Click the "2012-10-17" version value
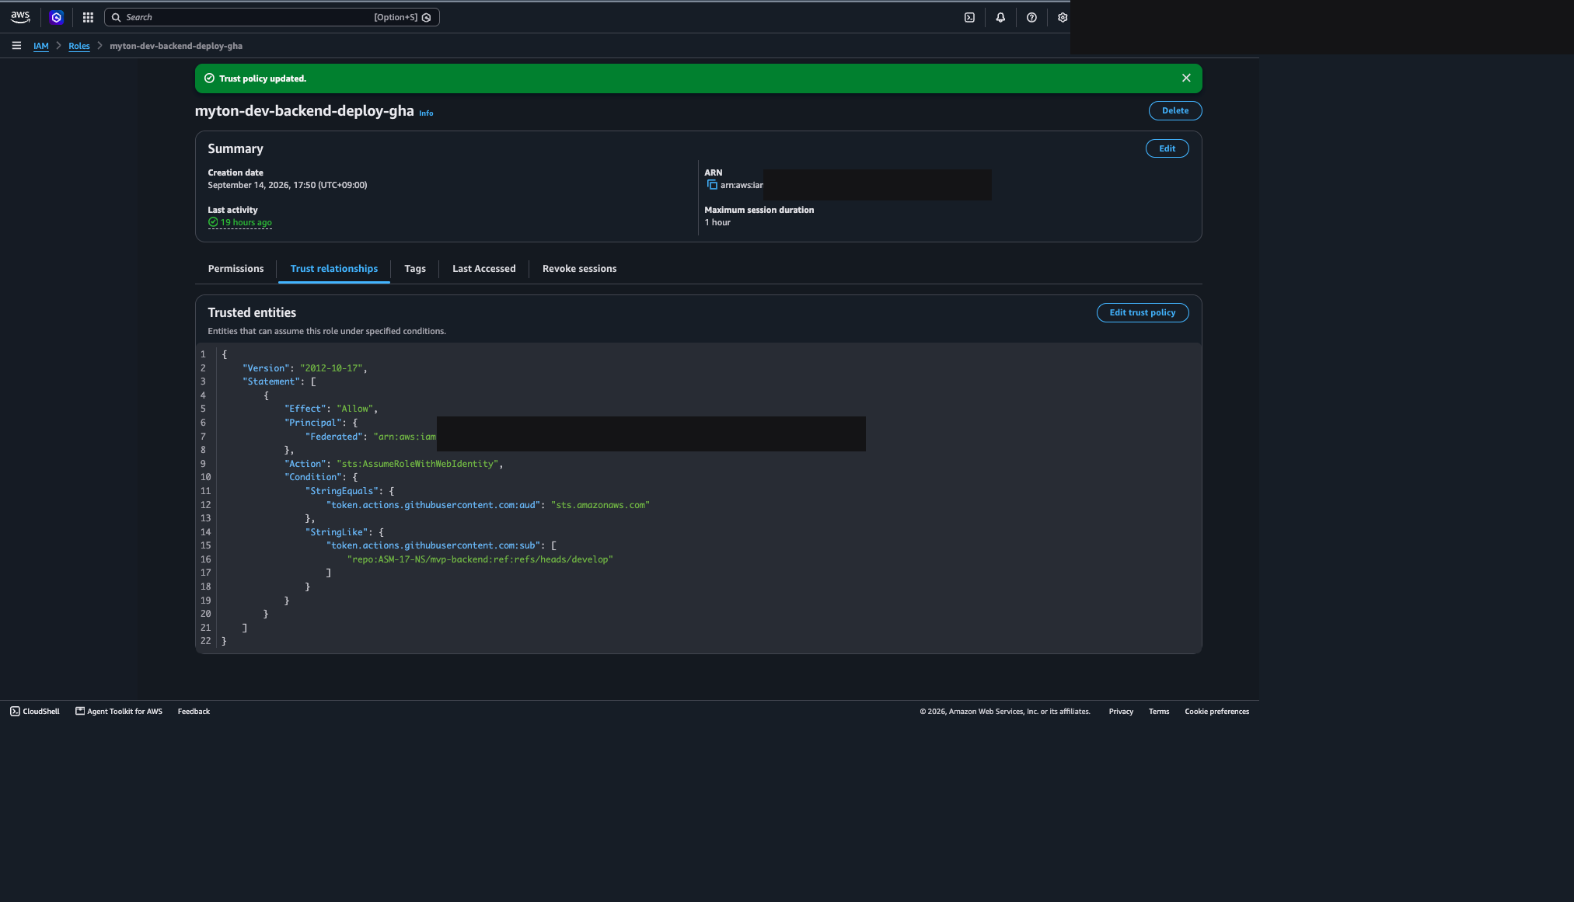This screenshot has height=902, width=1574. click(x=331, y=368)
